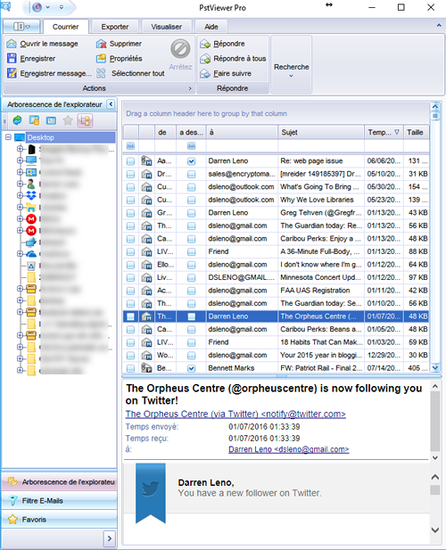
Task: Click the message body scroll down arrow
Action: (435, 530)
